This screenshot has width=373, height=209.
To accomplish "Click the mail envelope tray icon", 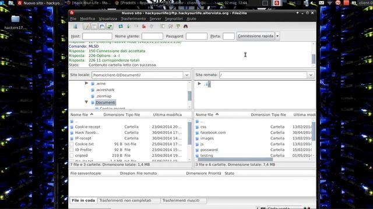I will point(321,3).
